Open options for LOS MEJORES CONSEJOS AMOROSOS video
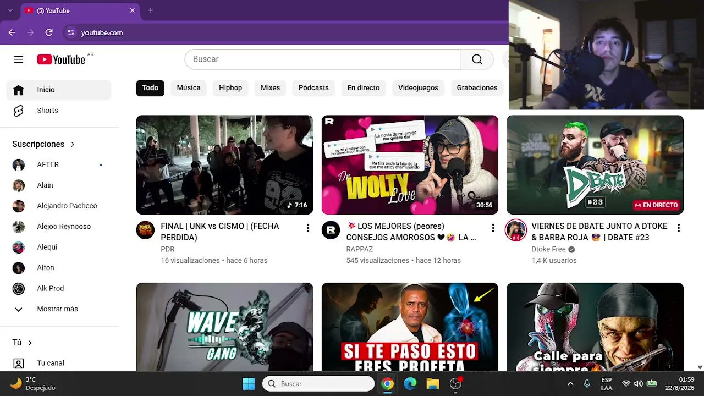 point(493,228)
